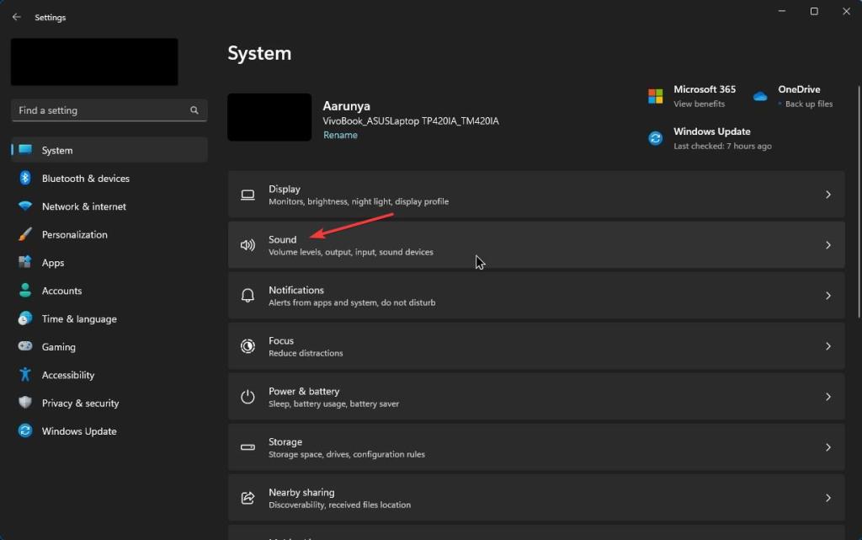Open Nearby sharing via its chevron
This screenshot has width=862, height=540.
pyautogui.click(x=828, y=498)
